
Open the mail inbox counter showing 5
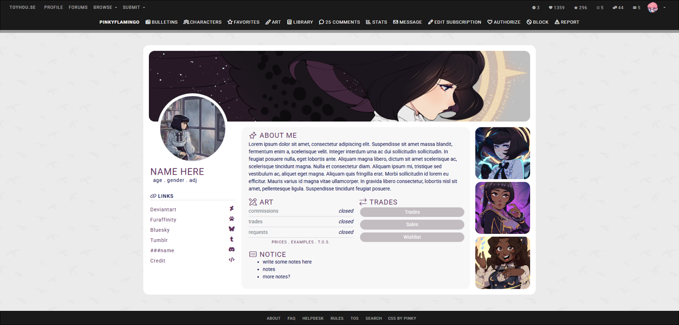pyautogui.click(x=636, y=7)
